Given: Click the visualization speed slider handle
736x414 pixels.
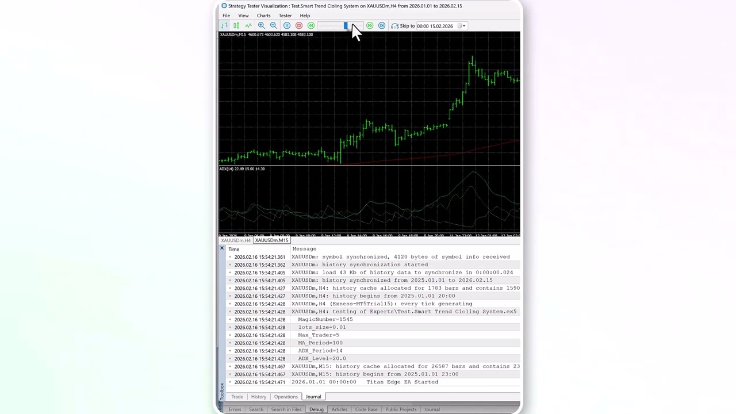Looking at the screenshot, I should click(346, 26).
